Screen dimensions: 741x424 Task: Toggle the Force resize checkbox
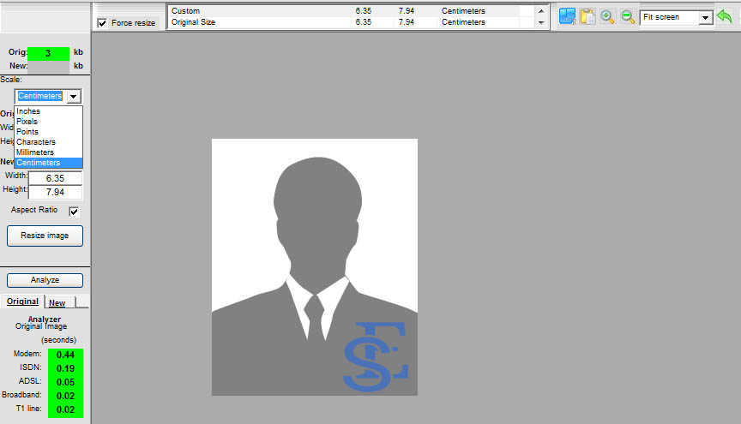point(103,23)
